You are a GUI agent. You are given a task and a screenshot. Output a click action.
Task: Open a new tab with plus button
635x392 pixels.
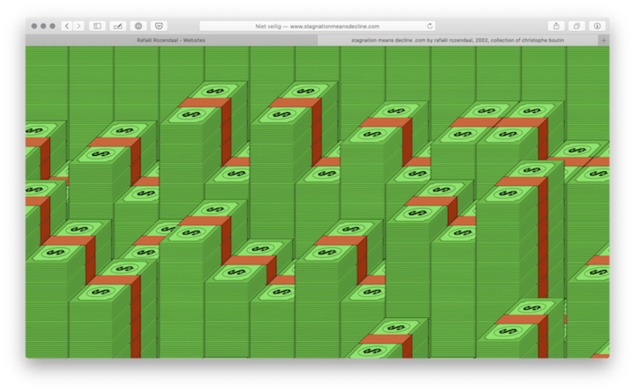pyautogui.click(x=603, y=40)
